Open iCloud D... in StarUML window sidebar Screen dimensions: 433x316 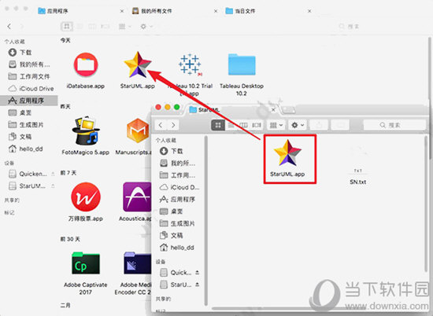(x=179, y=187)
